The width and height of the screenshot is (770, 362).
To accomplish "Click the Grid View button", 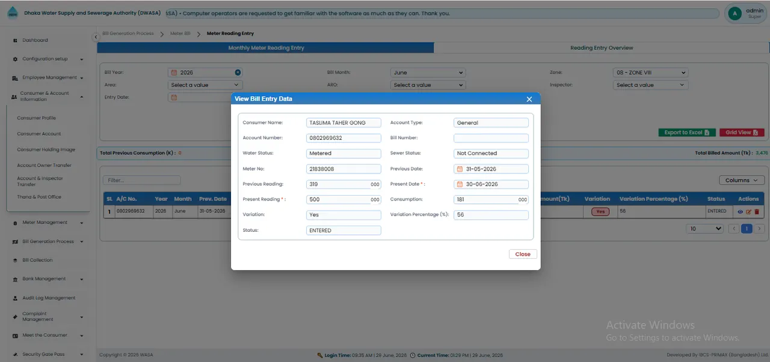I will click(x=742, y=133).
